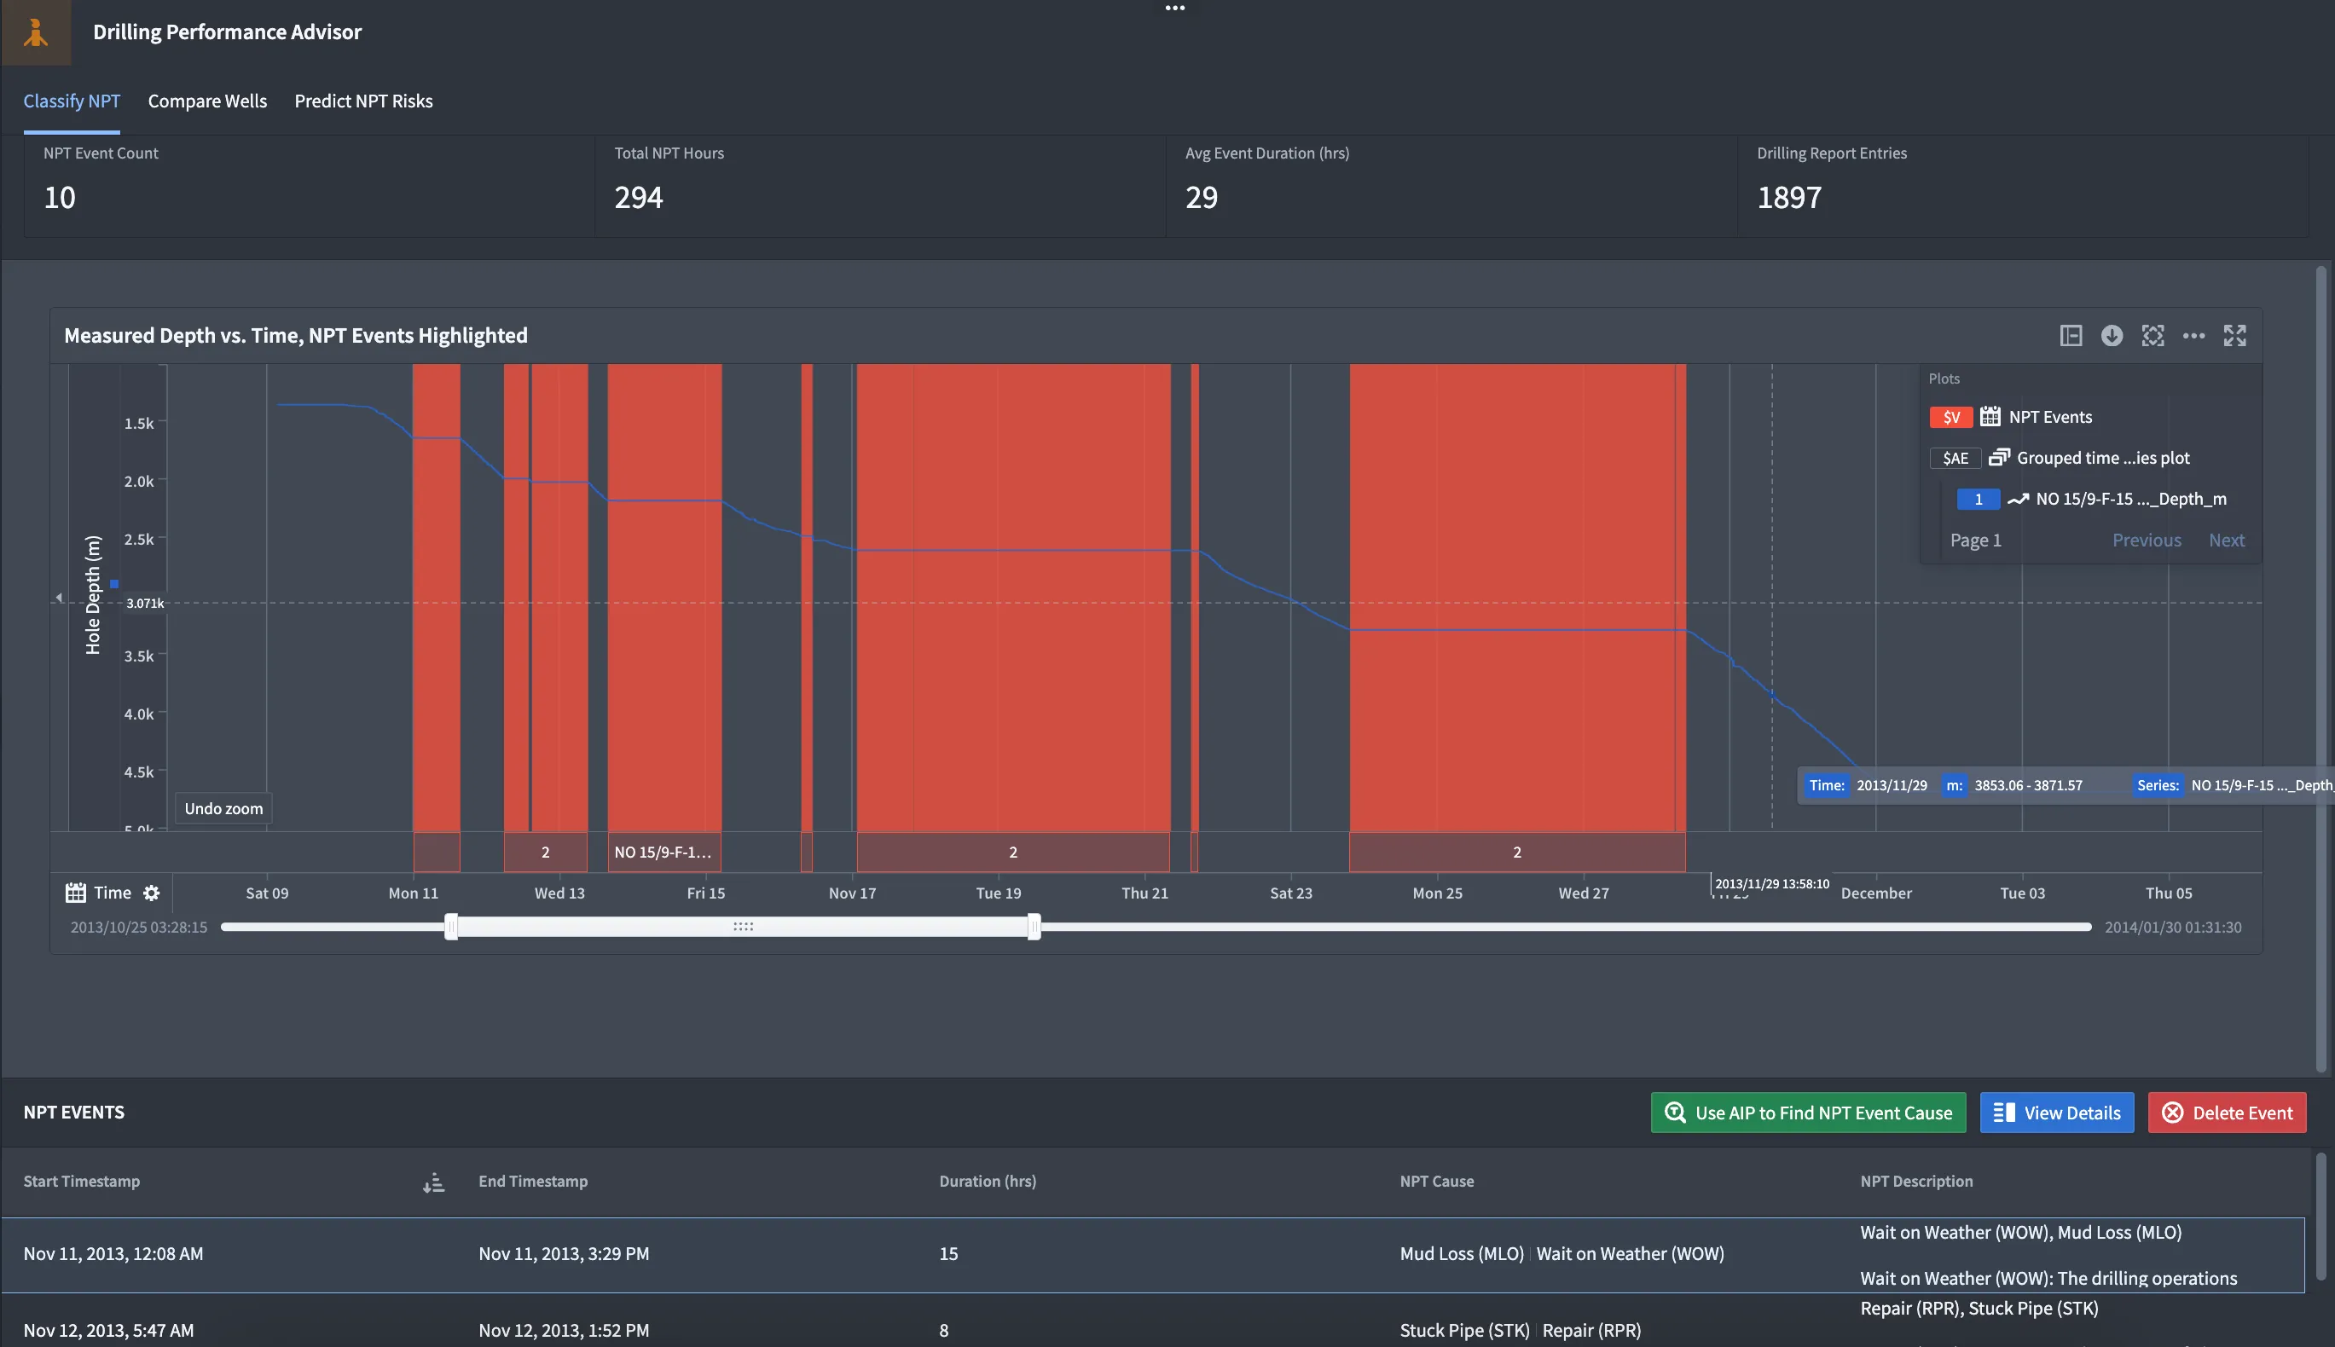The image size is (2335, 1347).
Task: Toggle the blue series 1 depth plot
Action: click(1978, 500)
